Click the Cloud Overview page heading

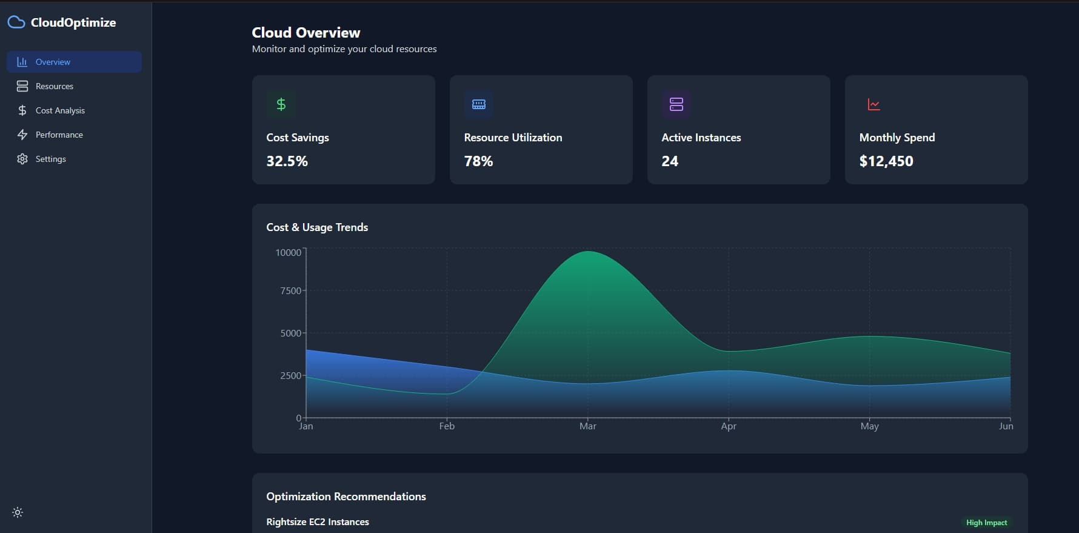[x=306, y=33]
